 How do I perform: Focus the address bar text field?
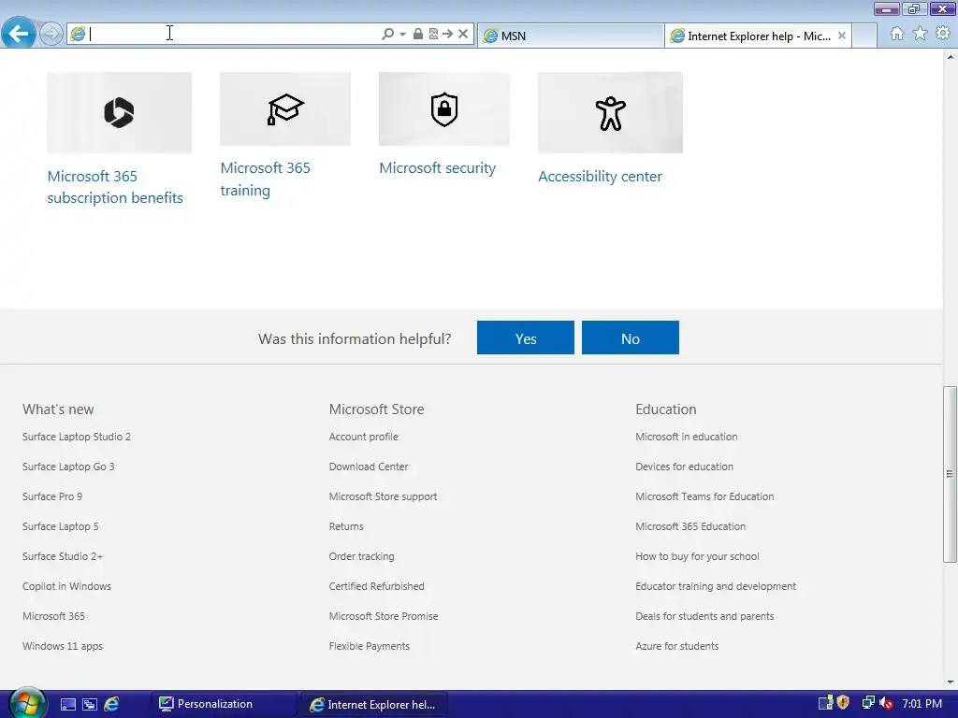click(x=232, y=35)
